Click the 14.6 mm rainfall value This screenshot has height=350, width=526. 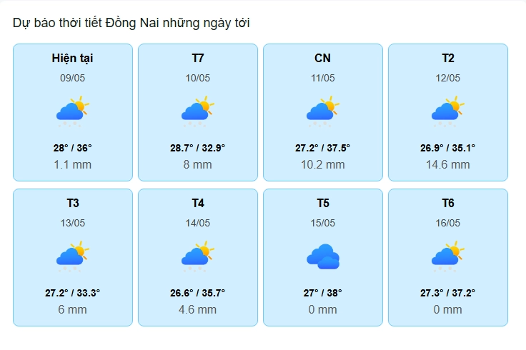(447, 164)
